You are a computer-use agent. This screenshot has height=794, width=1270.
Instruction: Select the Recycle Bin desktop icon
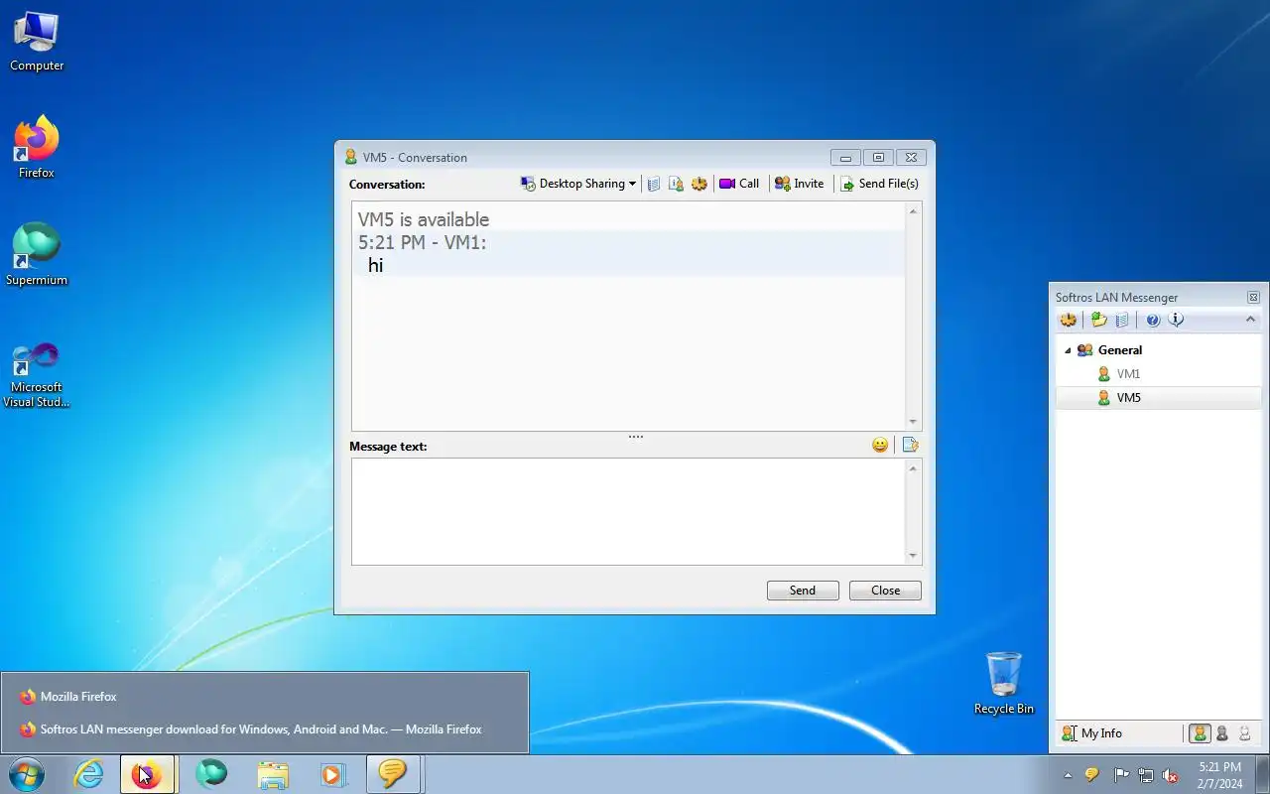coord(1004,684)
